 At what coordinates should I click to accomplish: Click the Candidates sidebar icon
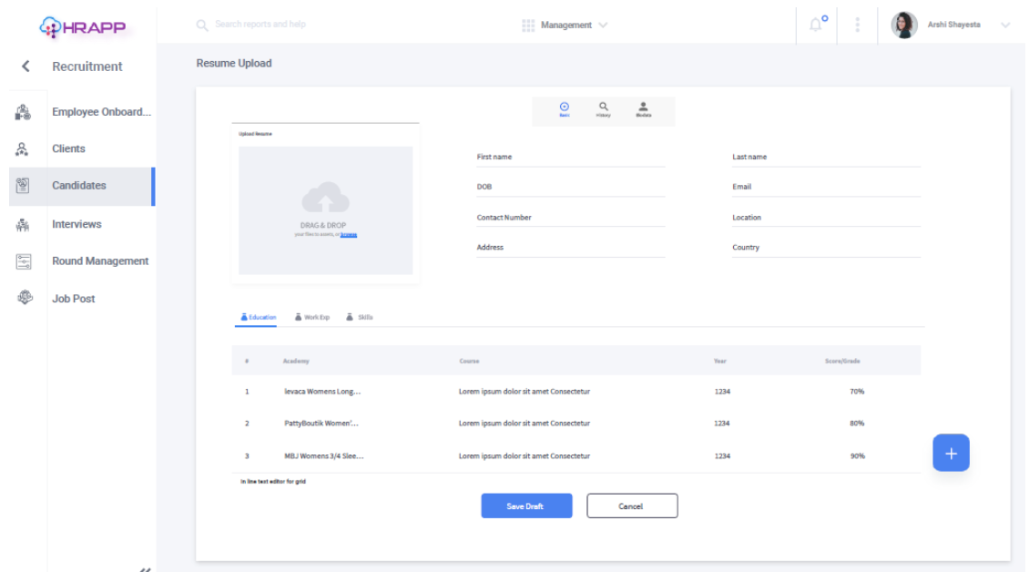(x=23, y=186)
